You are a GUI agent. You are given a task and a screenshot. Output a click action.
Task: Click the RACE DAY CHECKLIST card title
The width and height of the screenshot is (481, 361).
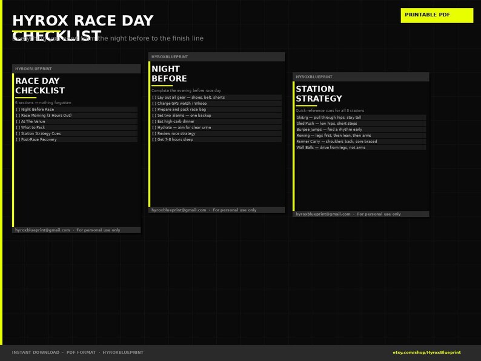pos(40,85)
